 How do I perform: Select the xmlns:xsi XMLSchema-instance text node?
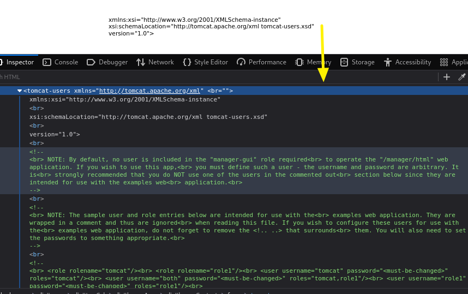pos(125,99)
